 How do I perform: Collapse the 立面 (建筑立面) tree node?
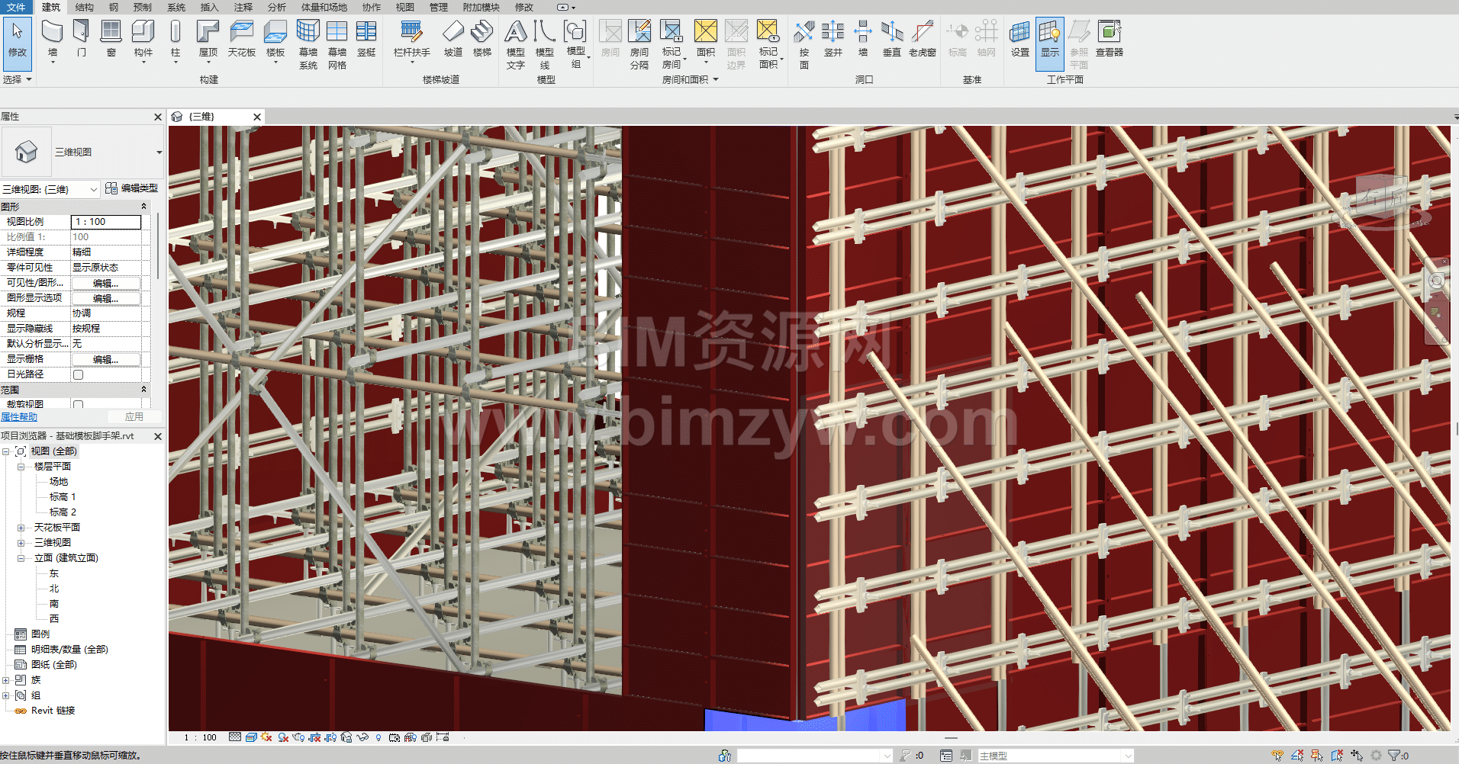21,558
